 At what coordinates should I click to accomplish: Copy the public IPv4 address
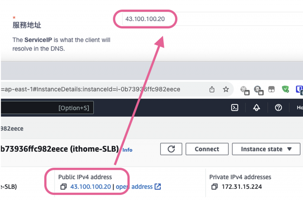[63, 187]
